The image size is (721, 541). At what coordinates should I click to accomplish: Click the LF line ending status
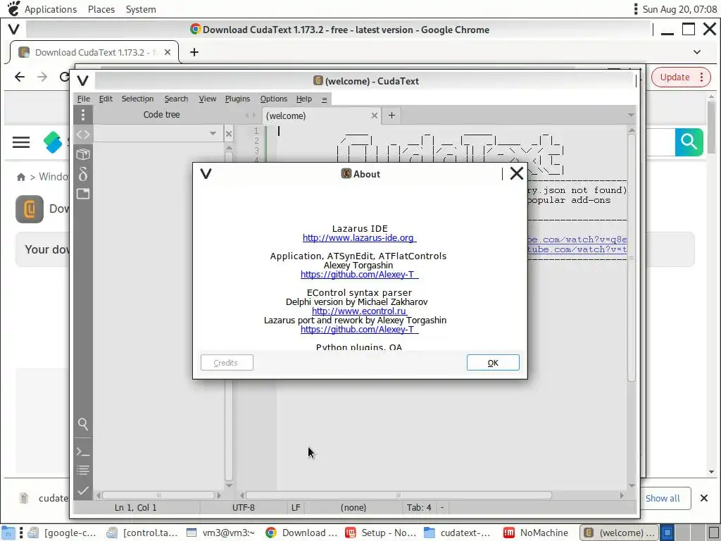tap(296, 507)
